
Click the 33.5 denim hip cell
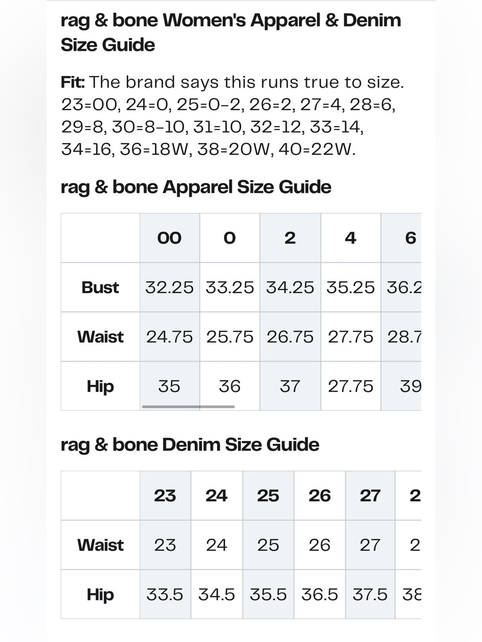(x=165, y=594)
